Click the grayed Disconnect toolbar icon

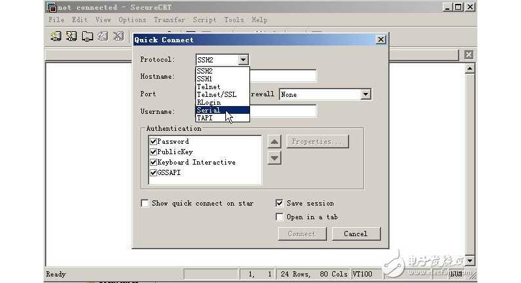[119, 36]
